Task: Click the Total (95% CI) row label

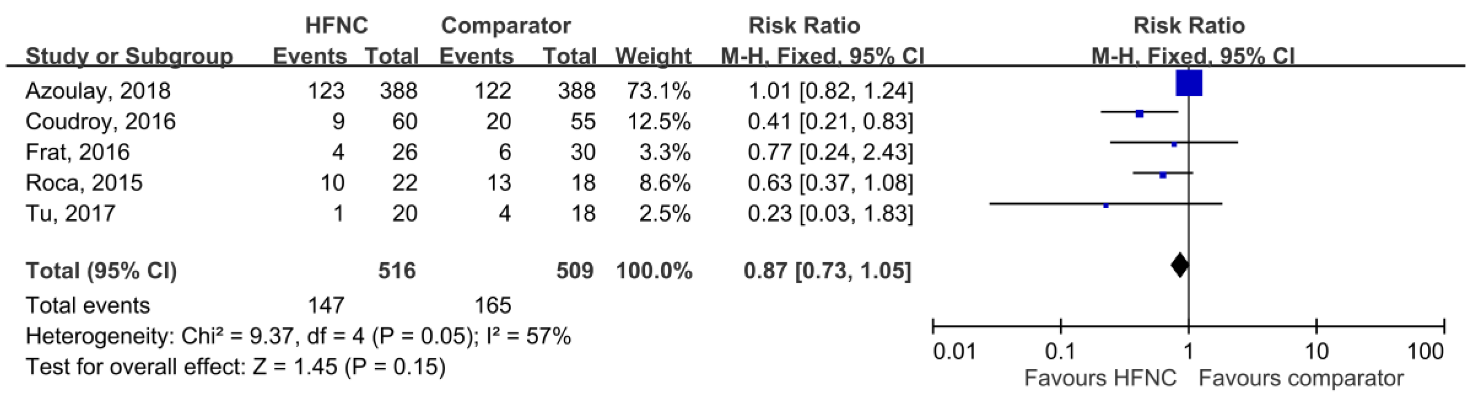Action: point(101,271)
